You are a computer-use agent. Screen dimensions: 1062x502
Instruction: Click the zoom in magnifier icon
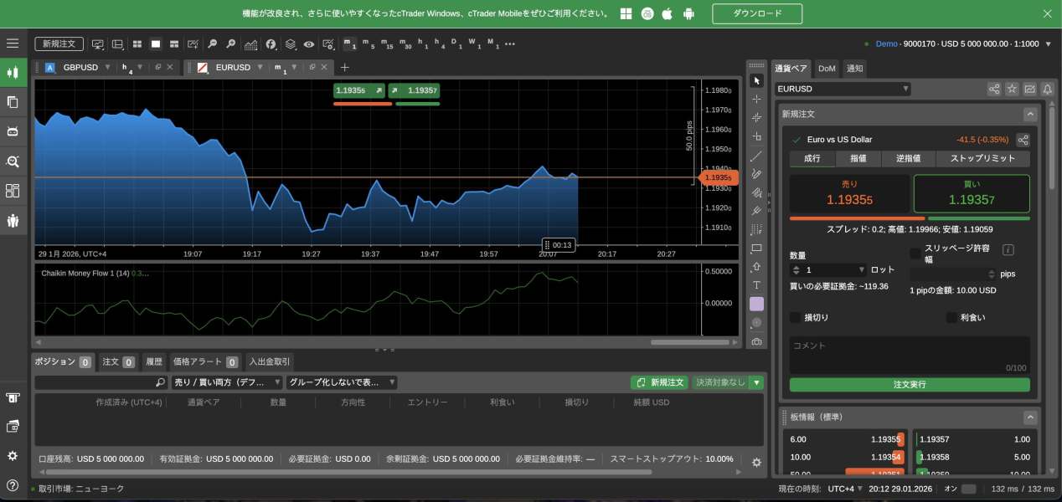point(231,44)
